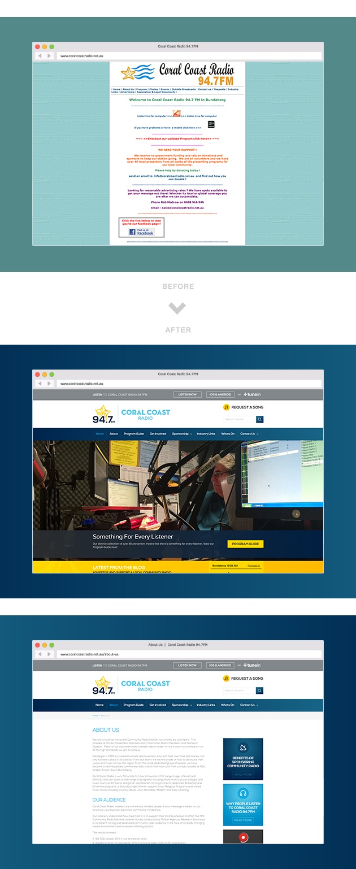The image size is (356, 869).
Task: Click LISTEN NOW button on the About Us page
Action: point(188,666)
